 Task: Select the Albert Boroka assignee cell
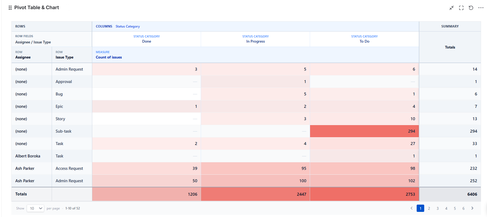tap(32, 156)
